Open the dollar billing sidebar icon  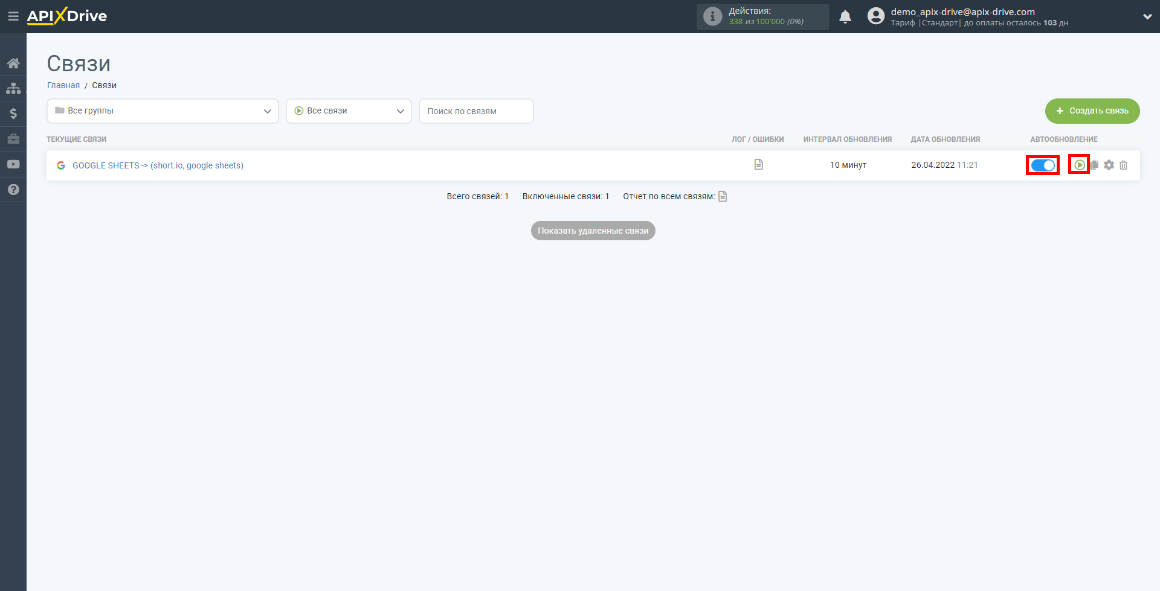tap(13, 113)
